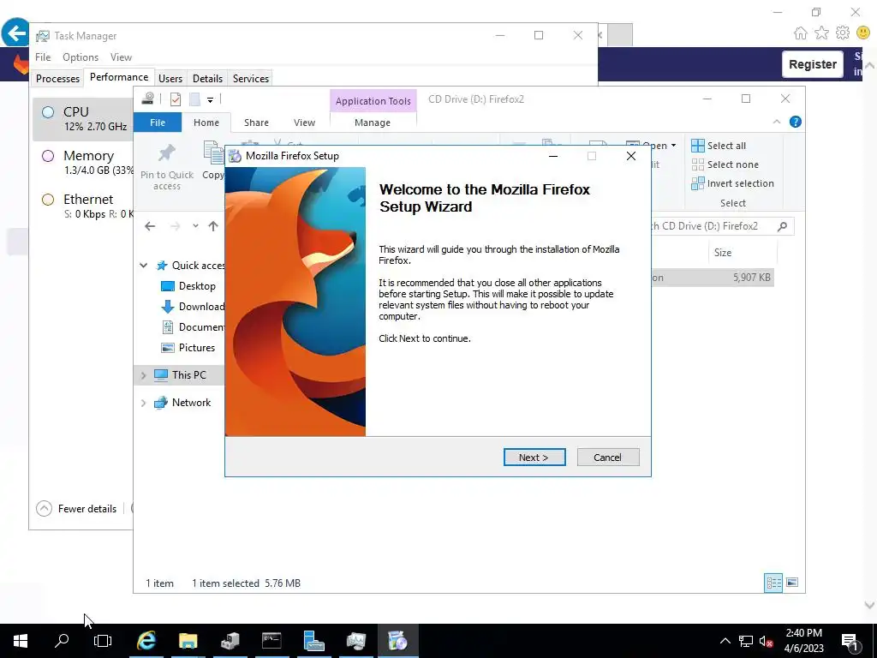
Task: Open Internet Explorer from taskbar
Action: click(x=146, y=641)
